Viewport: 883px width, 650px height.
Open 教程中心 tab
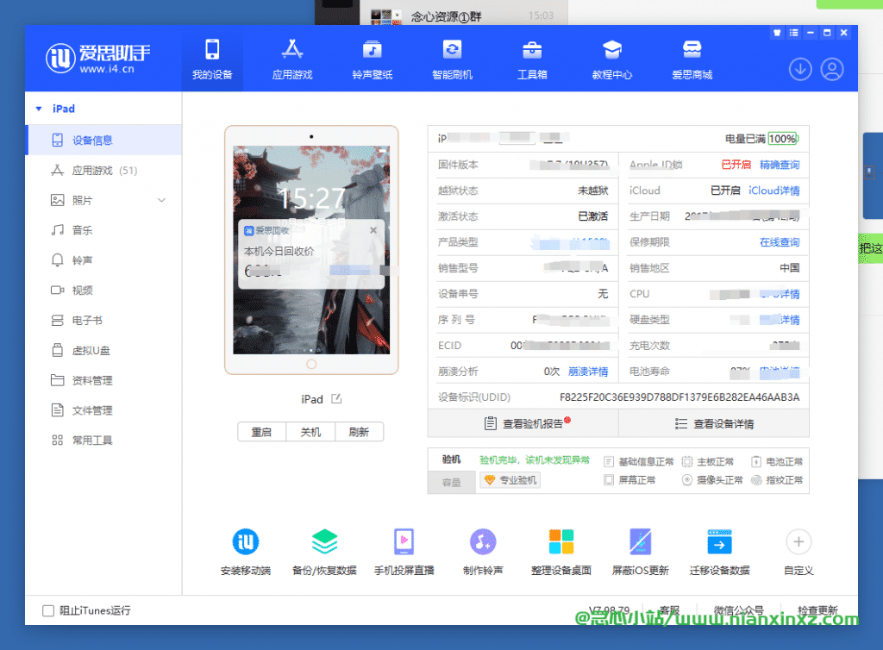pyautogui.click(x=612, y=59)
